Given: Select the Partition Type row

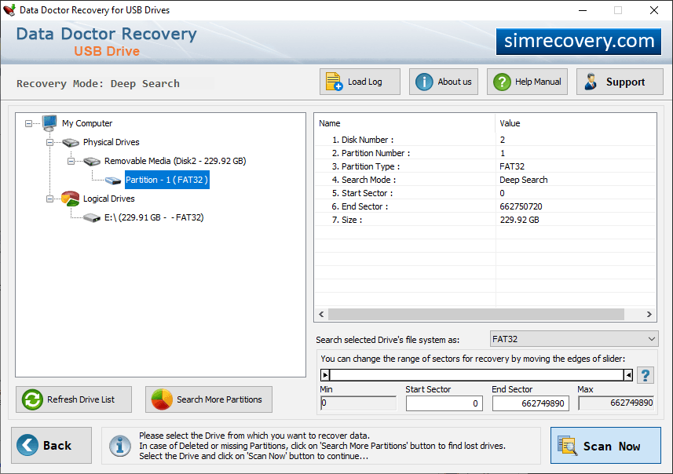Looking at the screenshot, I should coord(485,166).
